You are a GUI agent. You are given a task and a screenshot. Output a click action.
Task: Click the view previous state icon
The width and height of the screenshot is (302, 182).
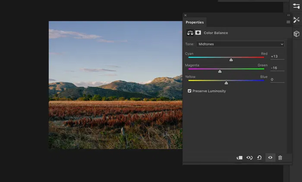click(x=249, y=158)
